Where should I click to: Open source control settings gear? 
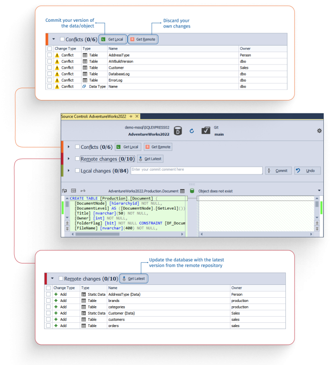click(x=319, y=131)
